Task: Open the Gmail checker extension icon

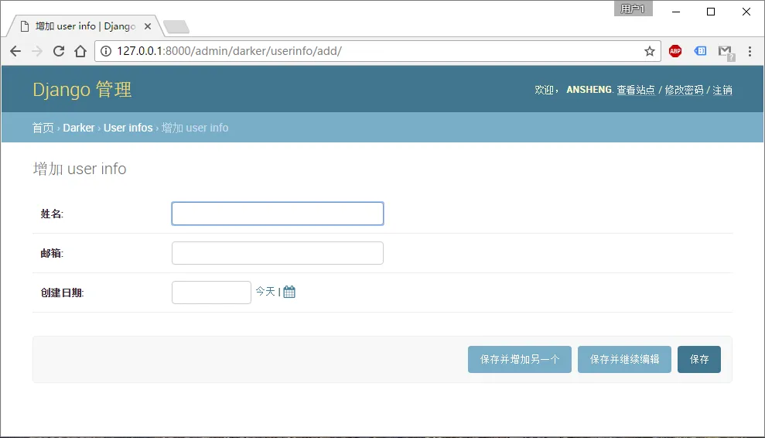Action: point(726,52)
